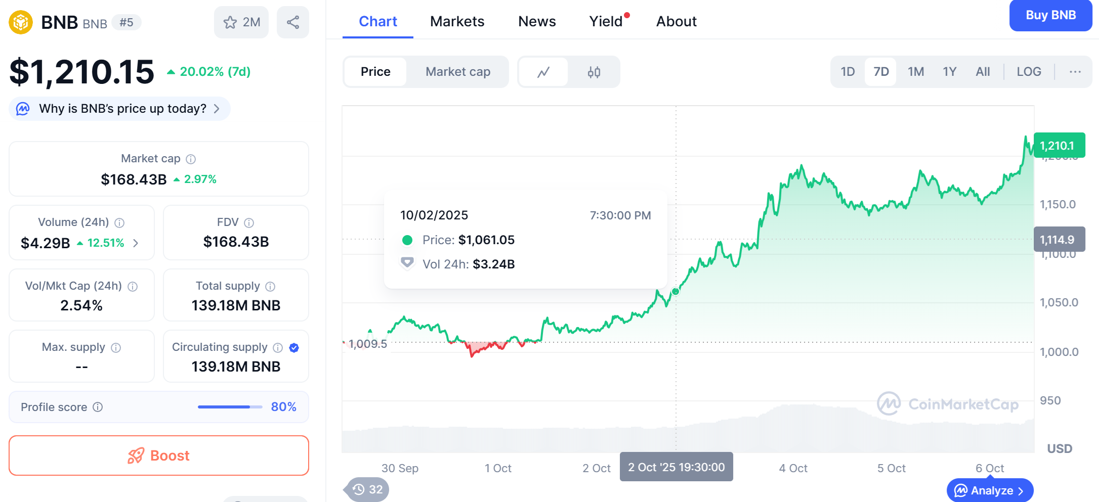
Task: Switch to candlestick chart icon
Action: [594, 72]
